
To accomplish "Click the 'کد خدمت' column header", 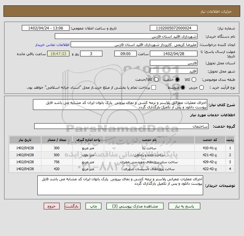I will coord(210,140).
